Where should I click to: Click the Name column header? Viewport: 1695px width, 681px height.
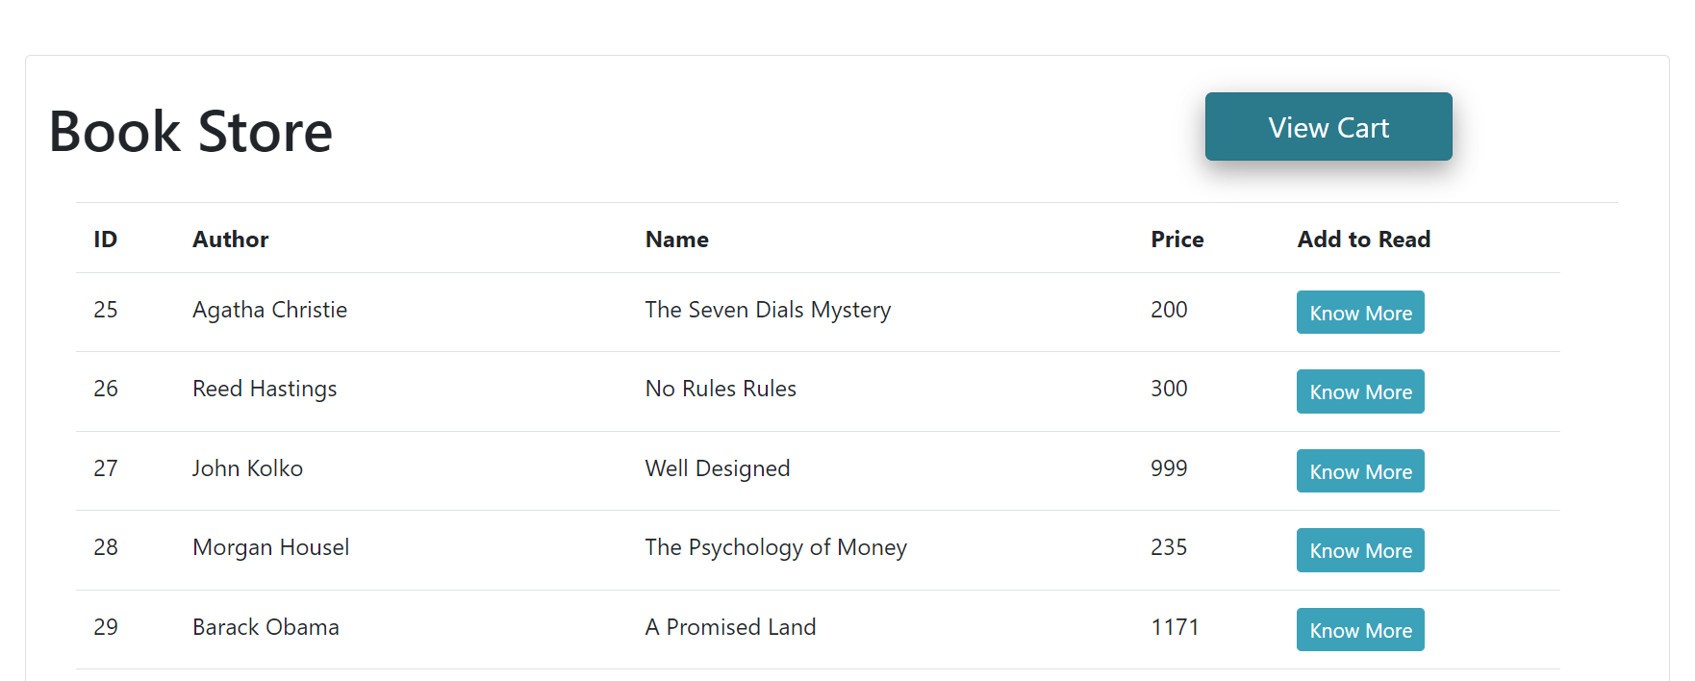[676, 240]
